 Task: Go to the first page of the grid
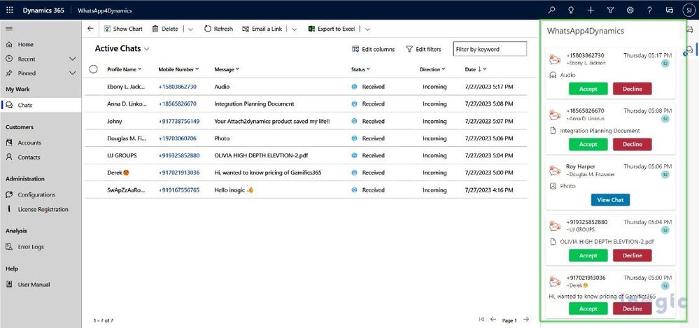point(481,320)
